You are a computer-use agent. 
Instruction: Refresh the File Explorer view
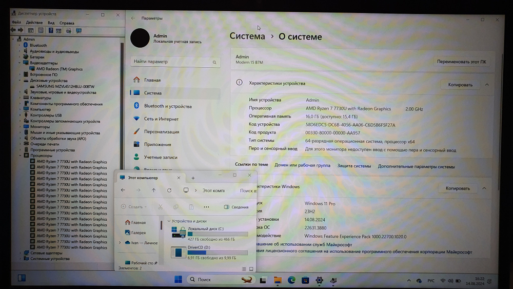(x=169, y=190)
